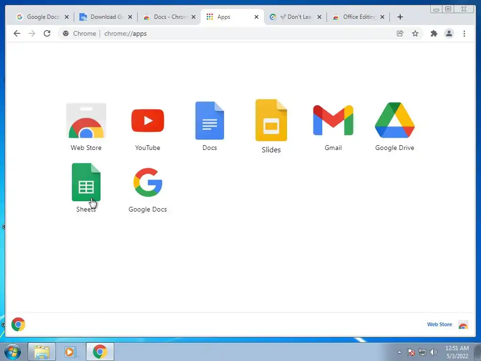This screenshot has height=361, width=481.
Task: Go back with the back arrow
Action: (x=17, y=33)
